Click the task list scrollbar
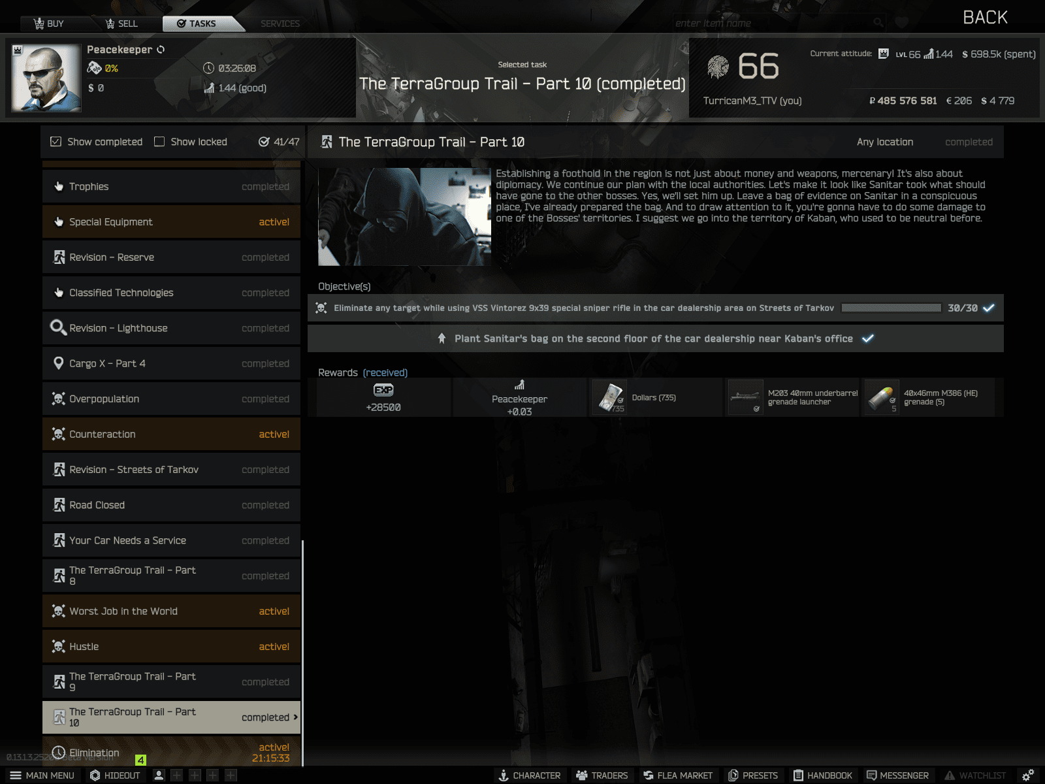This screenshot has width=1045, height=784. pos(302,653)
